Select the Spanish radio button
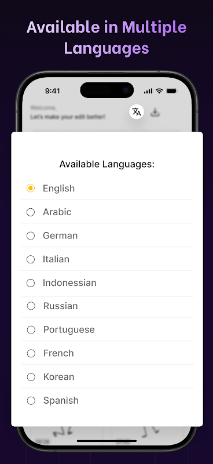This screenshot has height=464, width=213. 31,401
